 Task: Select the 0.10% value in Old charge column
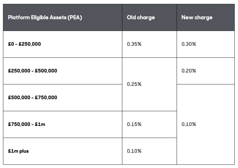134,151
